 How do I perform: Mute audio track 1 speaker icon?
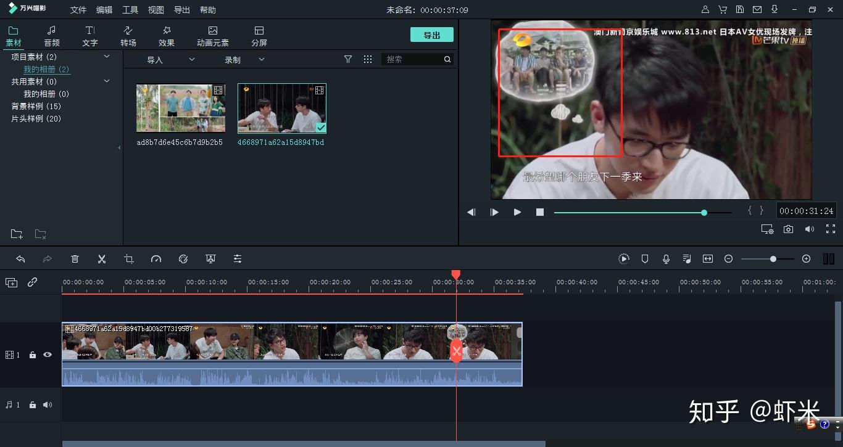click(48, 405)
